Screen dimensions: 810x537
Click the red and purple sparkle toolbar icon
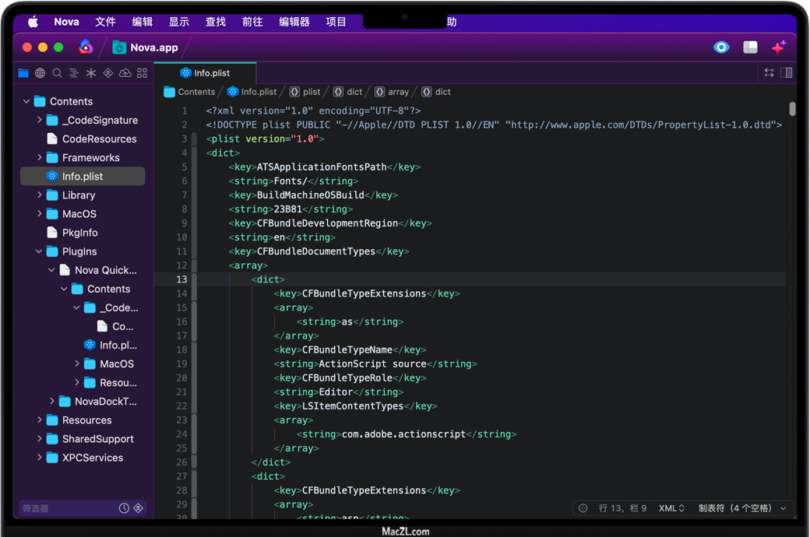tap(778, 47)
